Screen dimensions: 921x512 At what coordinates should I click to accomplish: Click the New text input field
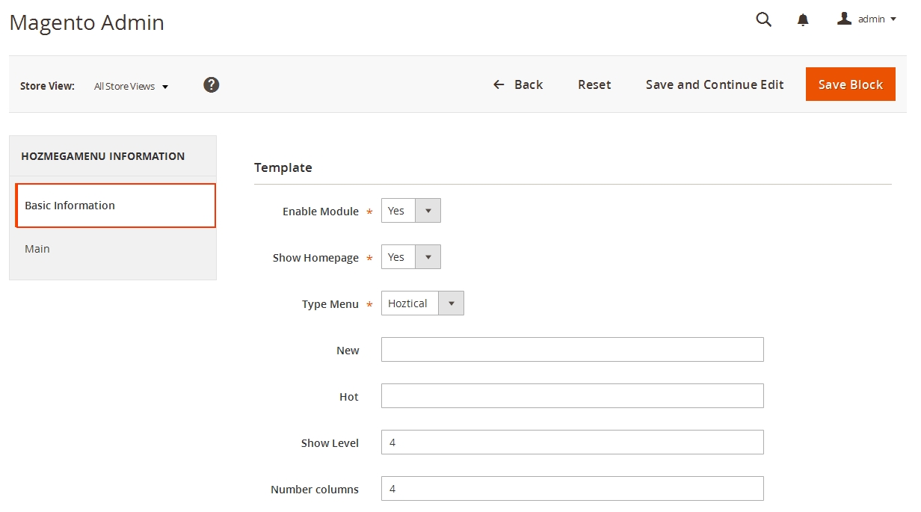tap(572, 350)
